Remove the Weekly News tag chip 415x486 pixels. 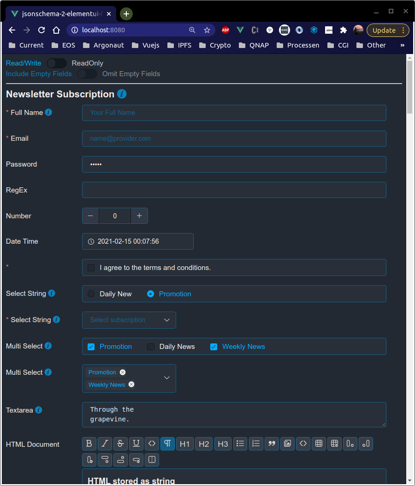(131, 384)
